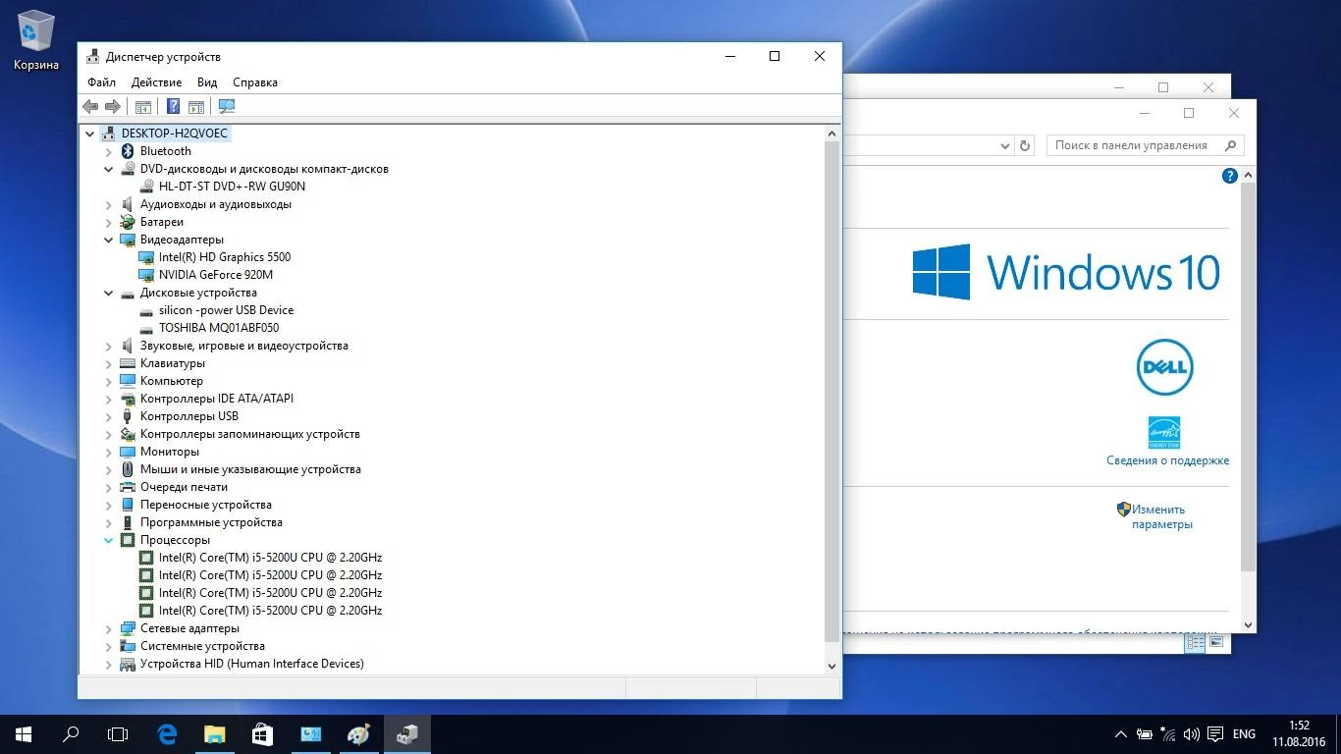
Task: Collapse the Видеоадаптеры category
Action: point(109,240)
